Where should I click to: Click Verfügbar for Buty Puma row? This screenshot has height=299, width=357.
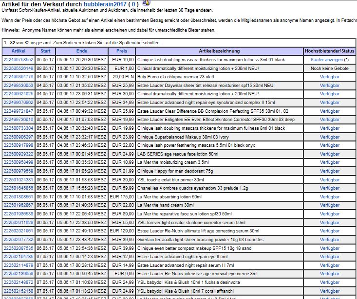(x=329, y=77)
